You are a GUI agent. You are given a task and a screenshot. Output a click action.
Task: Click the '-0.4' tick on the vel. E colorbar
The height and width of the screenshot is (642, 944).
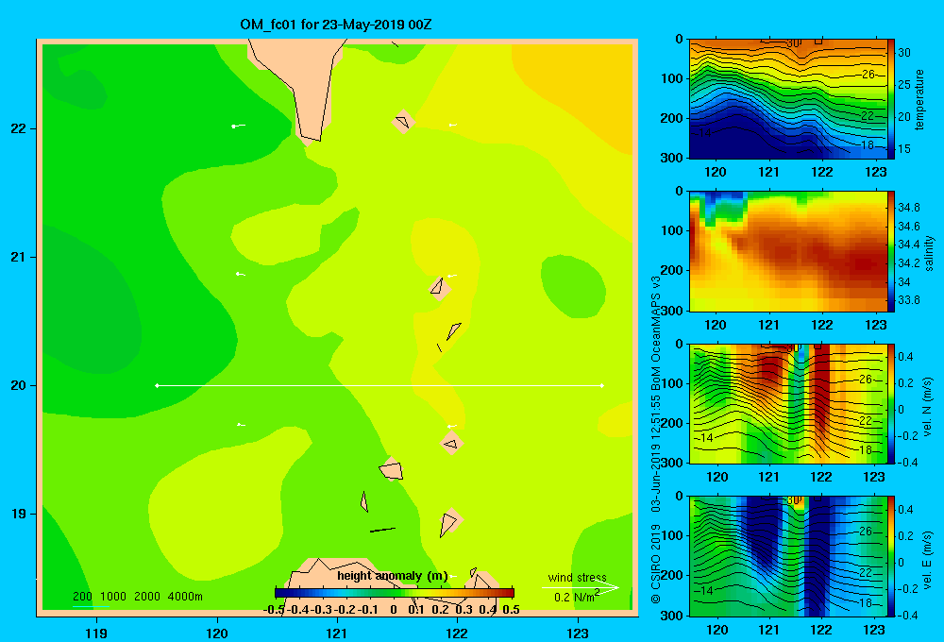tap(908, 615)
